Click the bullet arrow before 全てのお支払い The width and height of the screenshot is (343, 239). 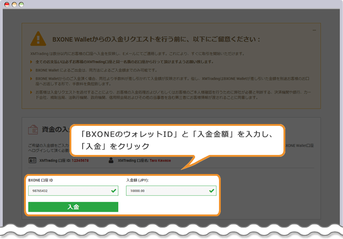point(31,62)
